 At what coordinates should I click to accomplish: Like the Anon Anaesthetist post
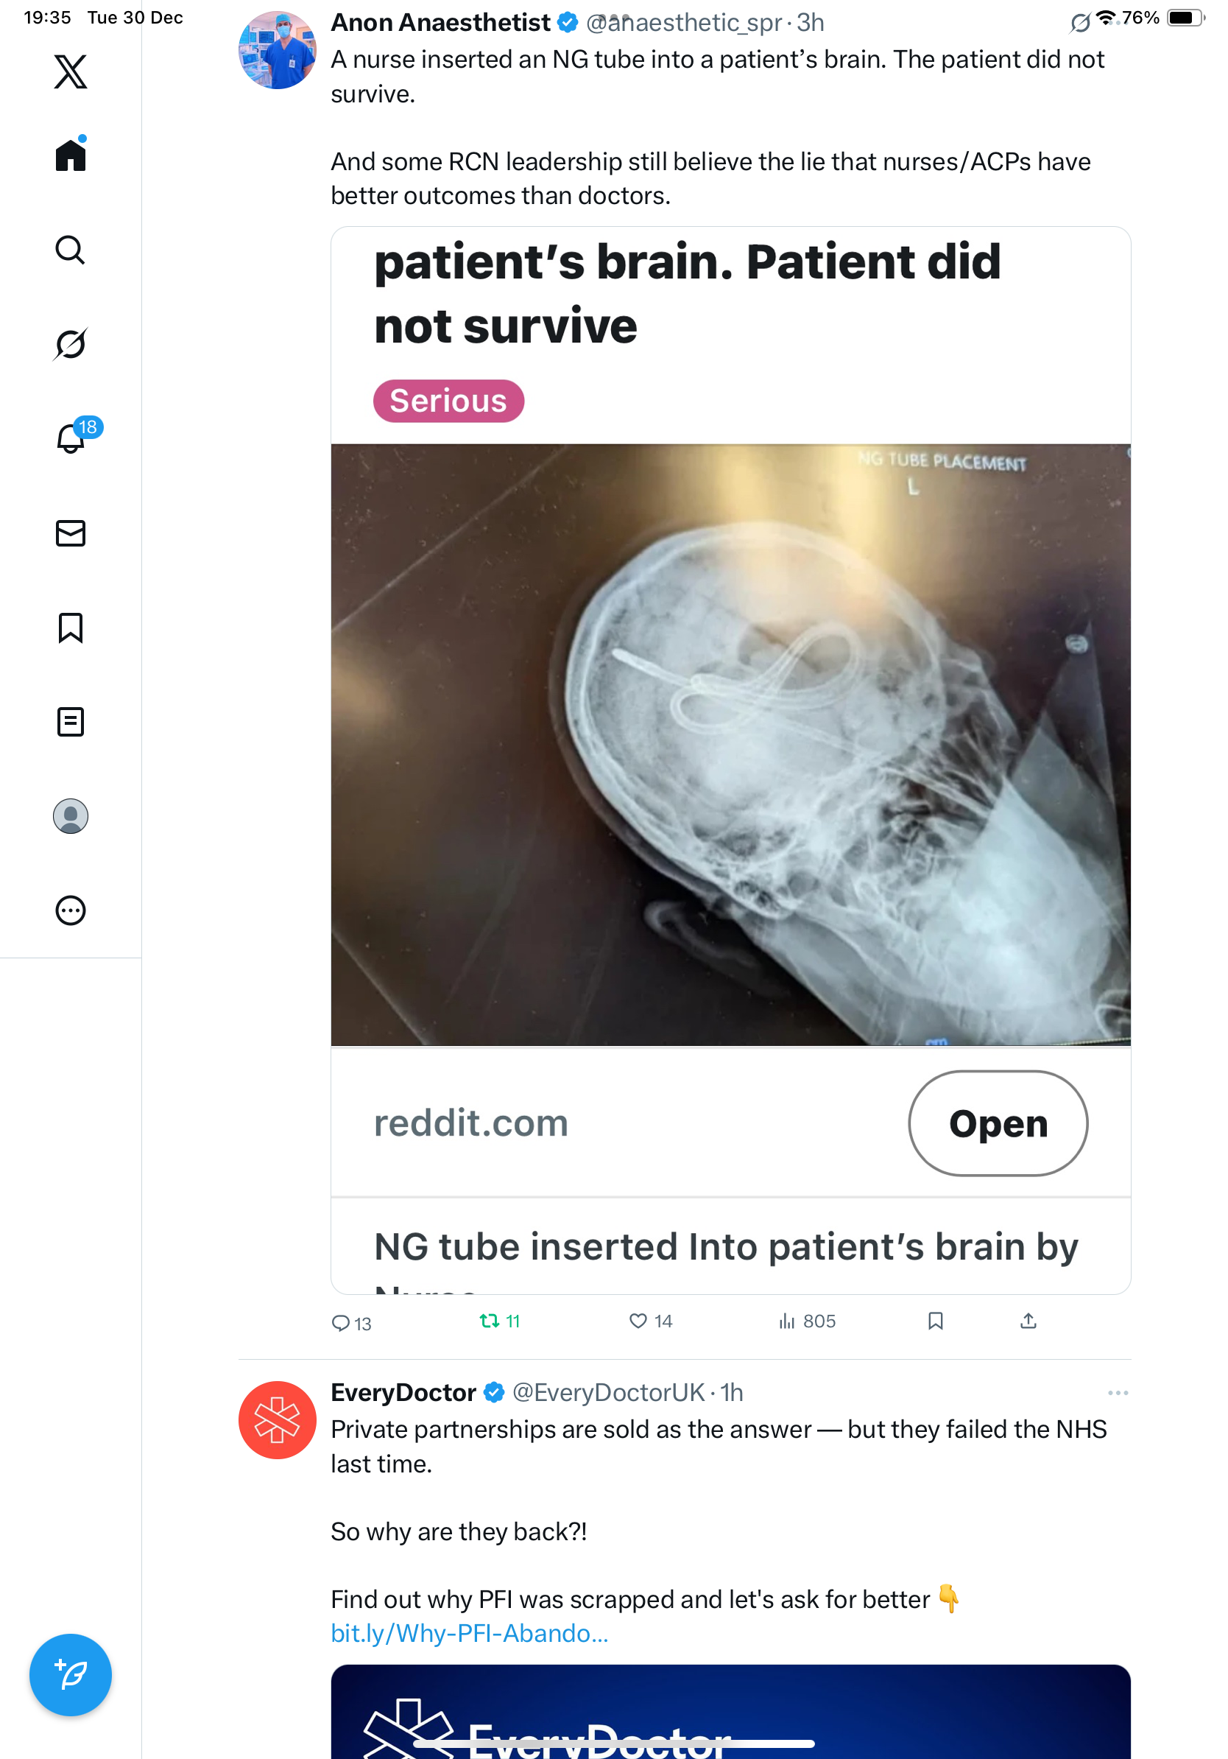pos(650,1321)
